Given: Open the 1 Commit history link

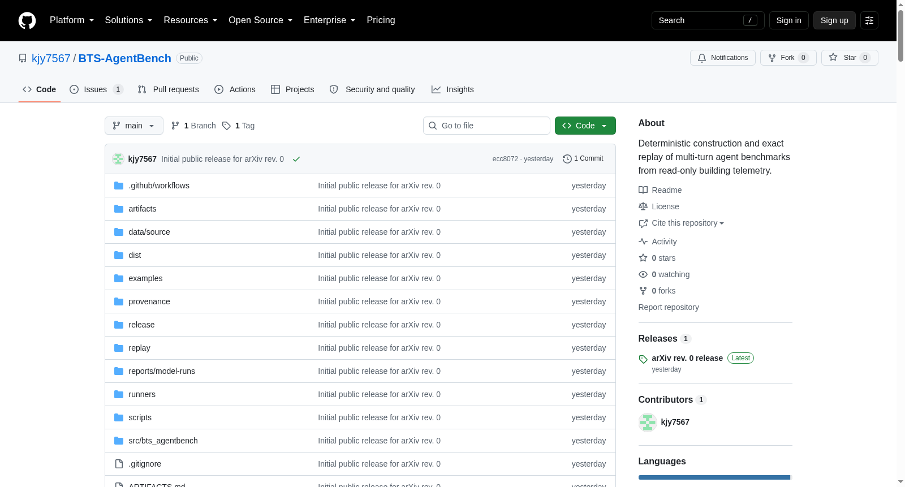Looking at the screenshot, I should [x=583, y=159].
